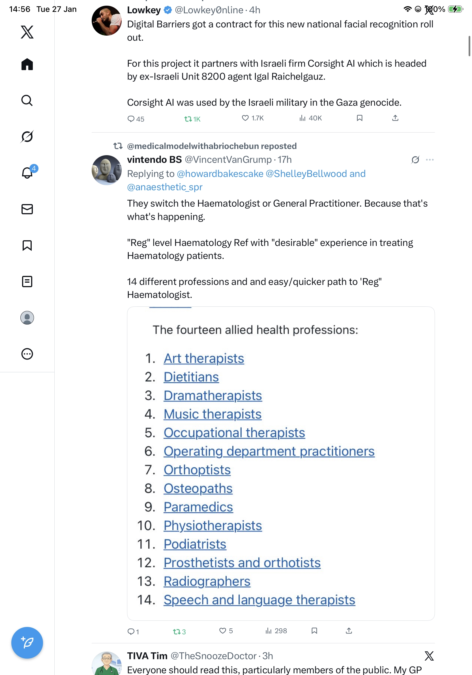
Task: Open the three-dot menu on vintendo BS post
Action: pyautogui.click(x=430, y=160)
